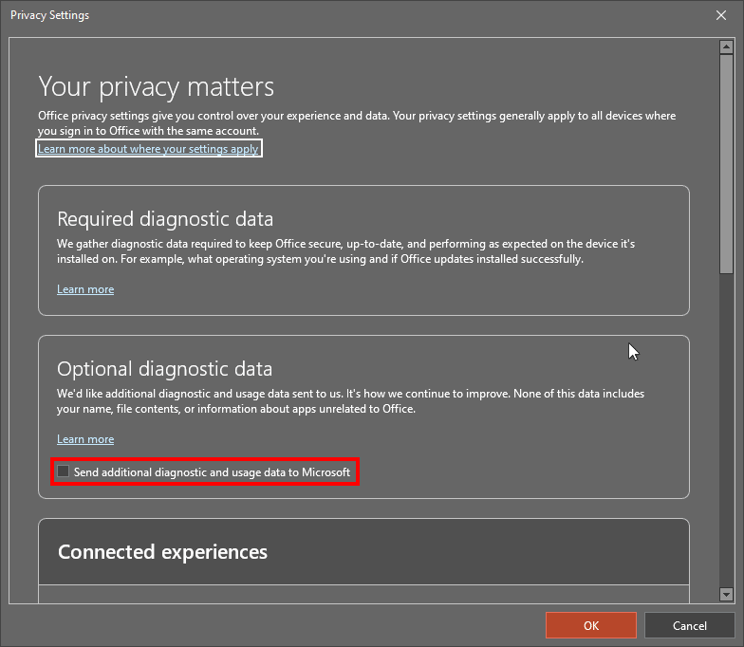
Task: Confirm settings with the OK button
Action: pyautogui.click(x=590, y=626)
